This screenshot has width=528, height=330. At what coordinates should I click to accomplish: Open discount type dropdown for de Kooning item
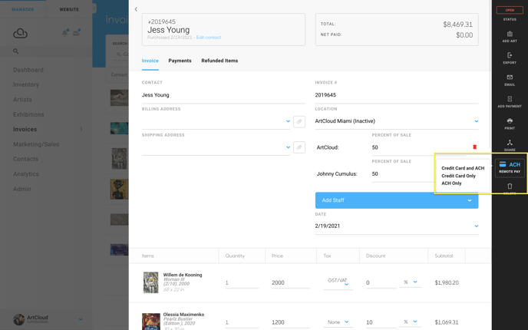coord(415,282)
